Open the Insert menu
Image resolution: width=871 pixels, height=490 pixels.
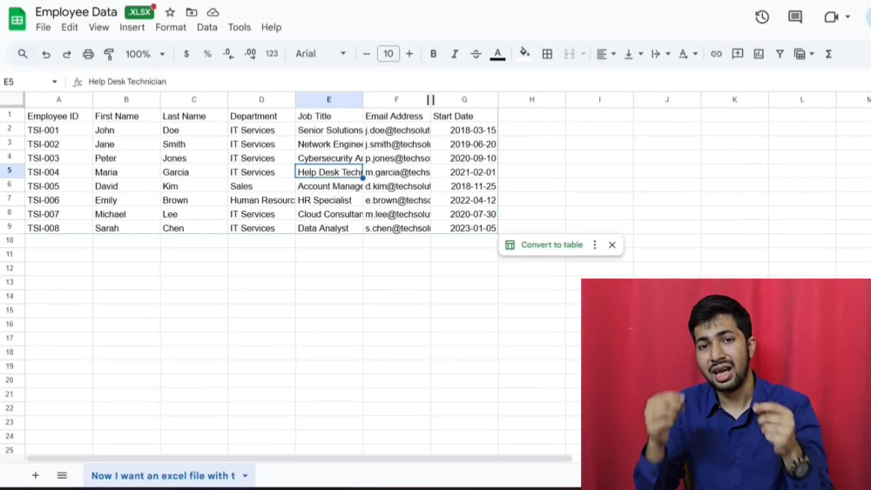click(x=132, y=27)
